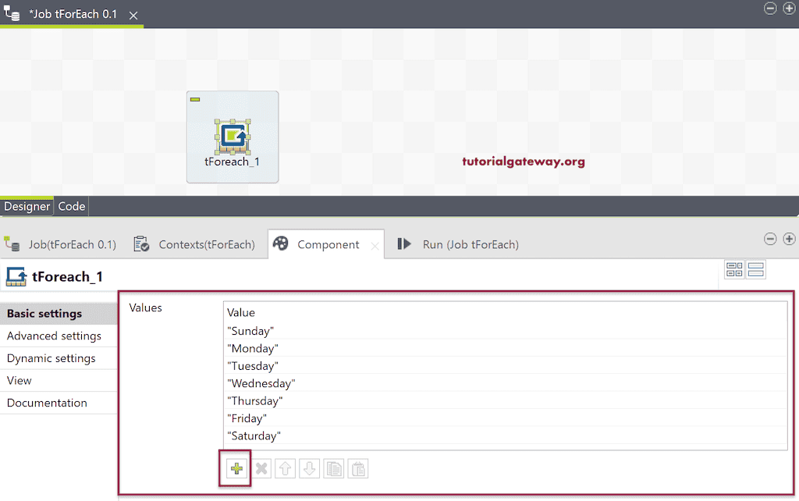Viewport: 799px width, 501px height.
Task: Click the up arrow to move value up
Action: [x=285, y=468]
